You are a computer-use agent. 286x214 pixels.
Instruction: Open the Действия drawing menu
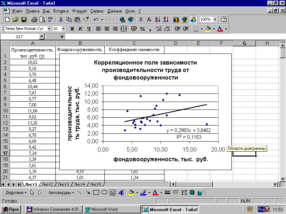pyautogui.click(x=16, y=193)
